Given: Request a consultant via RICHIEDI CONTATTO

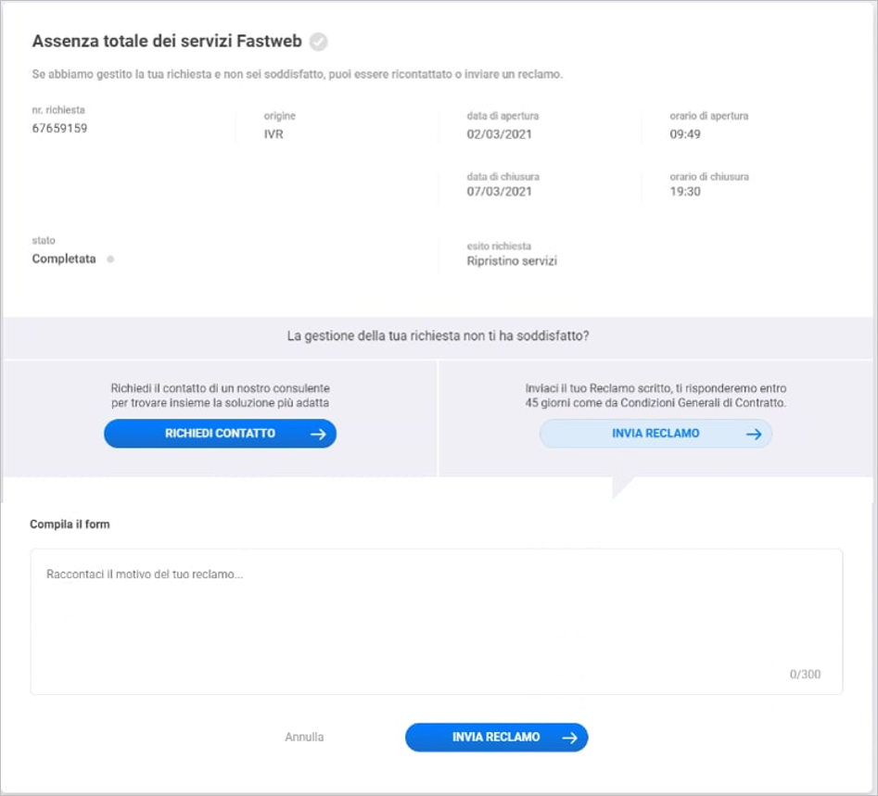Looking at the screenshot, I should click(220, 434).
